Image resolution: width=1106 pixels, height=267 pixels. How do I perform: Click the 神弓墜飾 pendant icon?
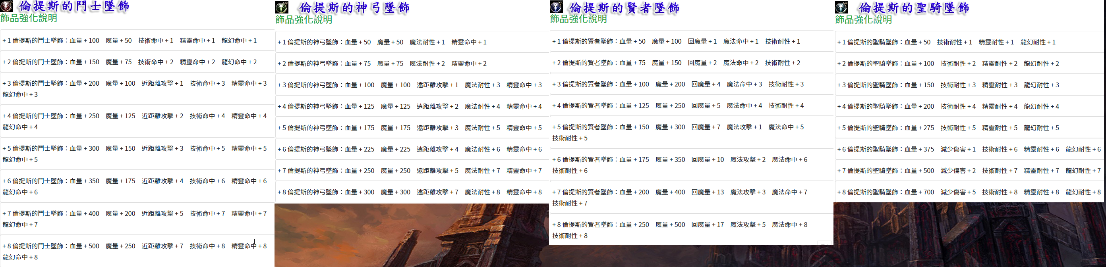tap(282, 7)
